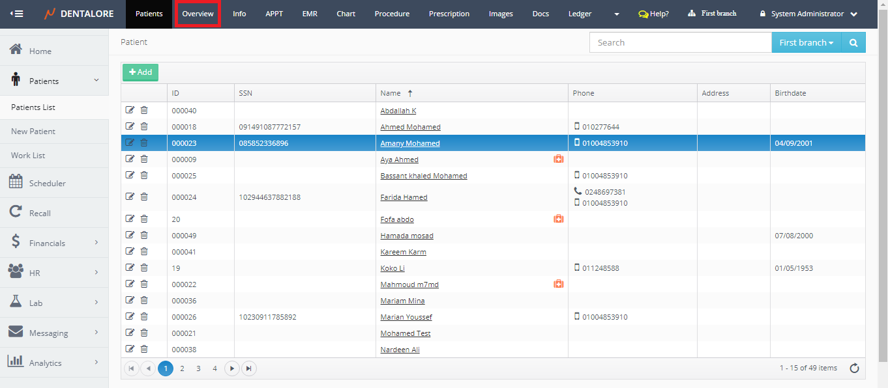Click the Add patient button
The width and height of the screenshot is (888, 388).
pyautogui.click(x=140, y=72)
